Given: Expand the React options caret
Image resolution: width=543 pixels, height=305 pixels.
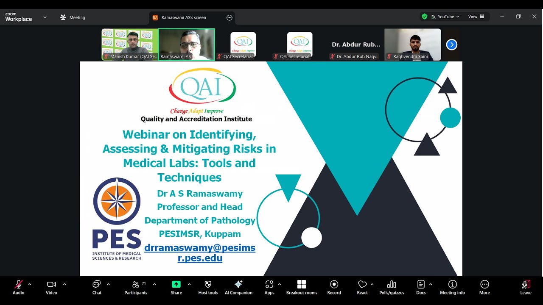Looking at the screenshot, I should (x=372, y=284).
